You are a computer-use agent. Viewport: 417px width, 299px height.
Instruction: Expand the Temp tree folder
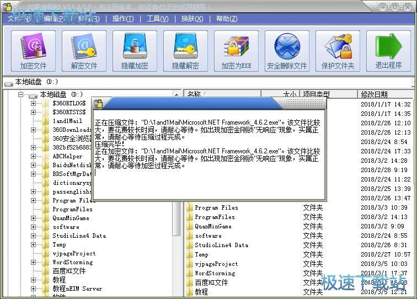pos(33,244)
